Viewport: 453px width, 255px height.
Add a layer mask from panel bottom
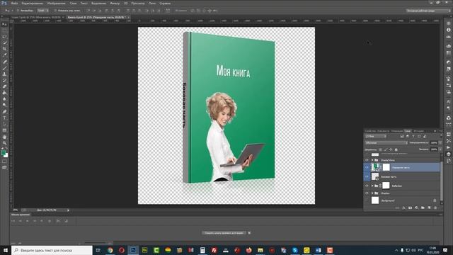pos(410,208)
